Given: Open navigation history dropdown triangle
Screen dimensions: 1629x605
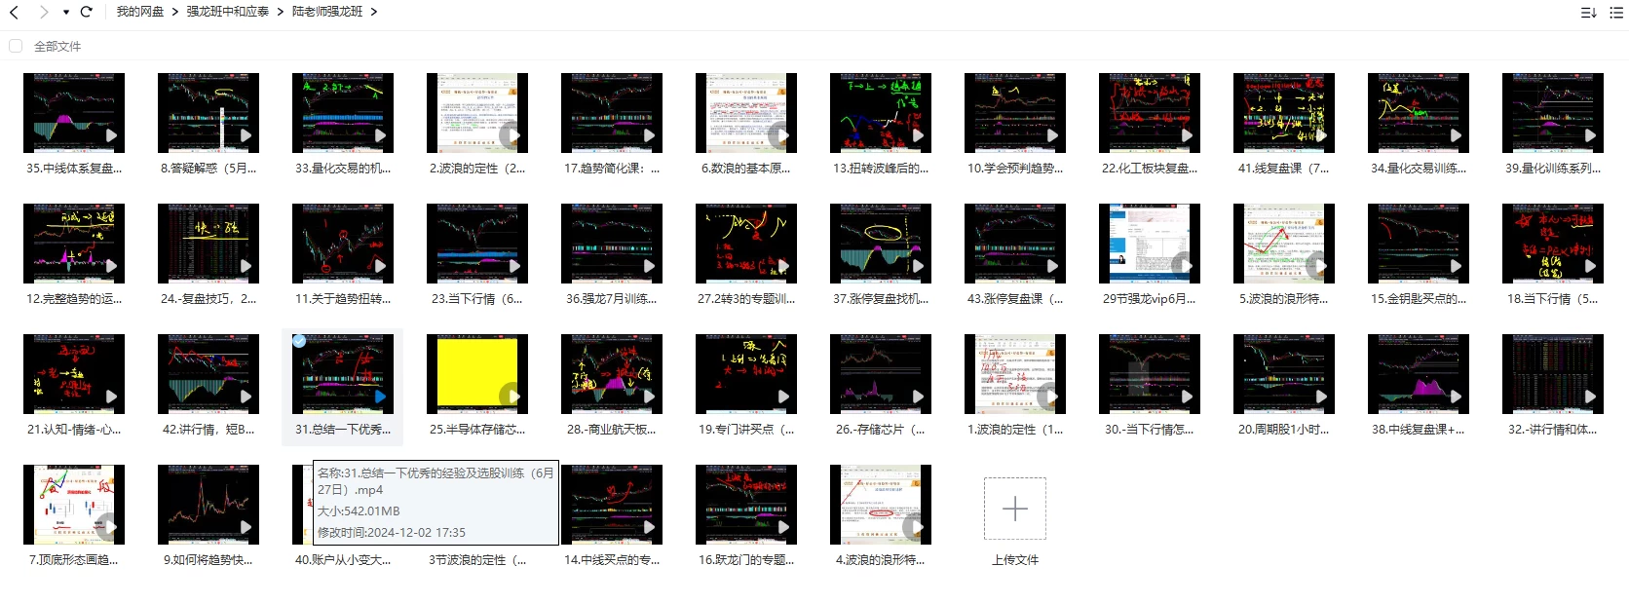Looking at the screenshot, I should pos(65,13).
